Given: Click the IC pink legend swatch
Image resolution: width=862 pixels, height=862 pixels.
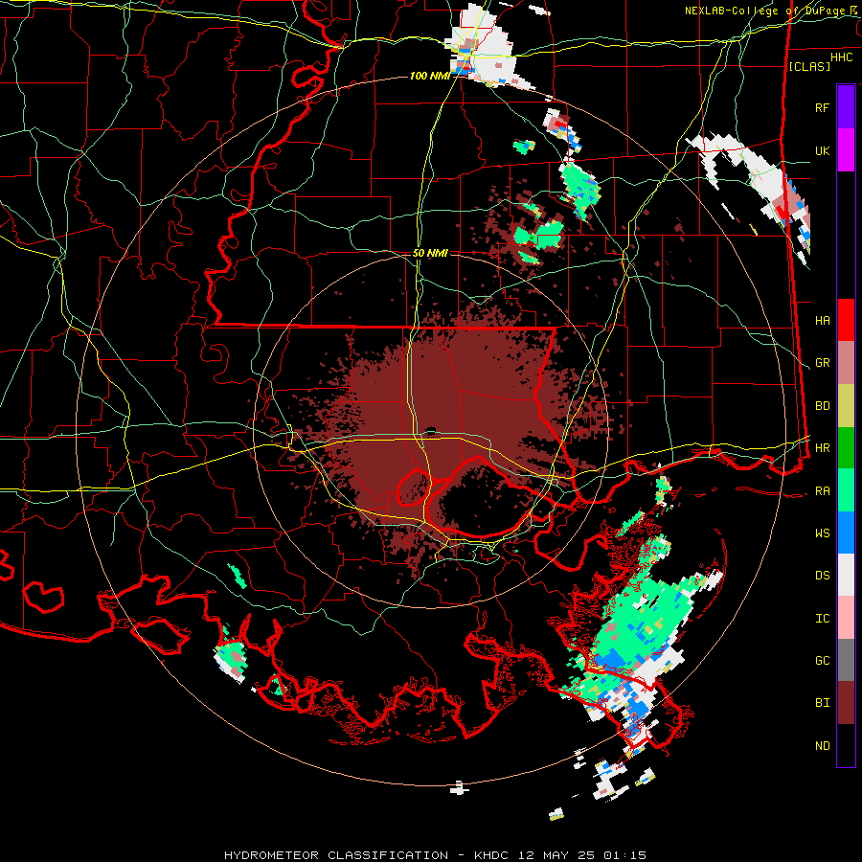Looking at the screenshot, I should click(846, 618).
